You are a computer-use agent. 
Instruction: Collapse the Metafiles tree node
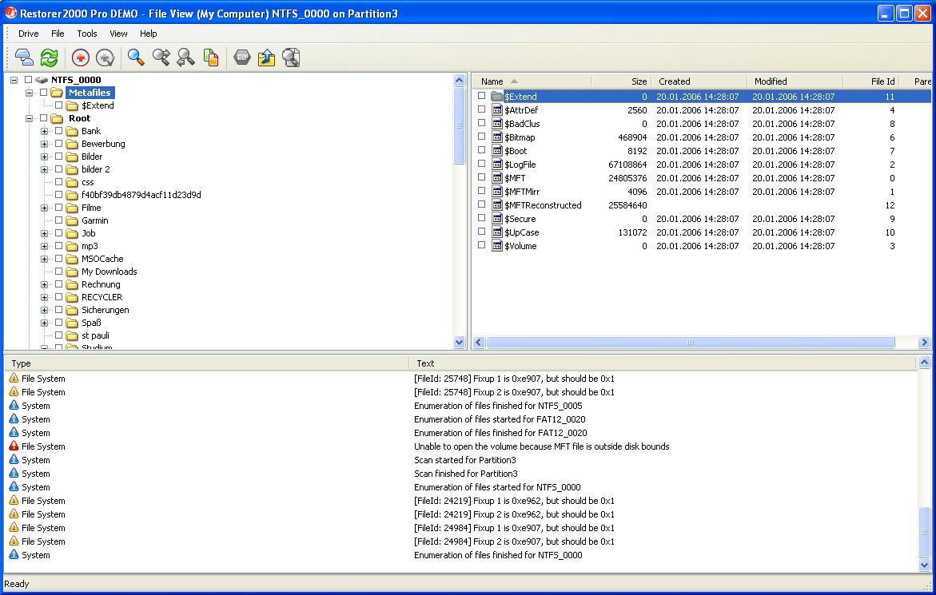[x=29, y=93]
